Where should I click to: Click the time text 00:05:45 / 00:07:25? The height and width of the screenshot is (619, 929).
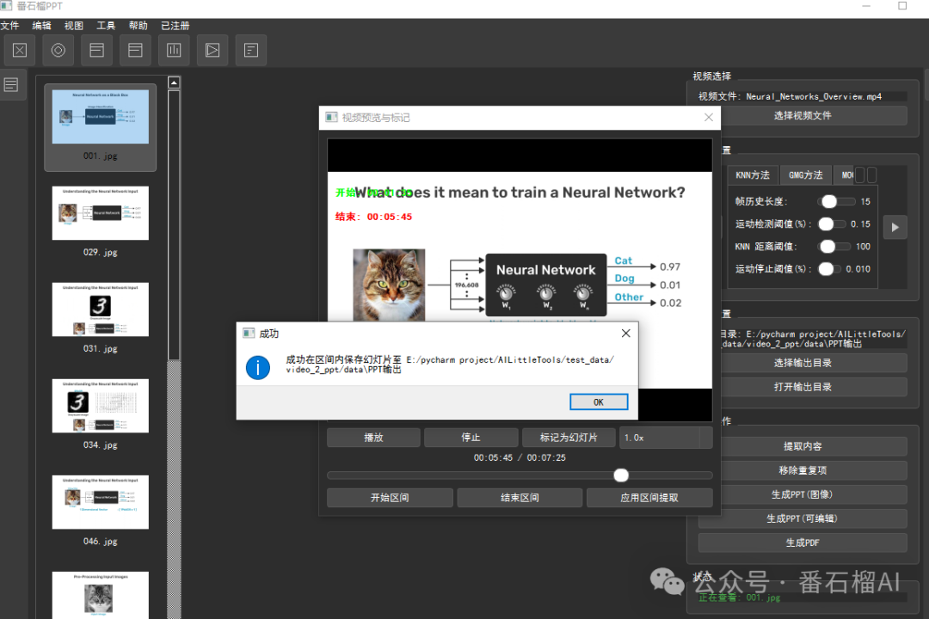520,458
